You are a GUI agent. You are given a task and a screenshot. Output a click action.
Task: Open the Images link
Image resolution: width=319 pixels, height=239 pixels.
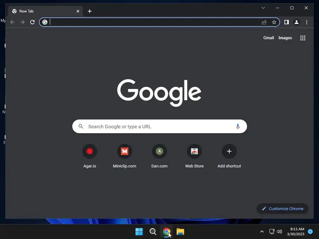(x=285, y=38)
